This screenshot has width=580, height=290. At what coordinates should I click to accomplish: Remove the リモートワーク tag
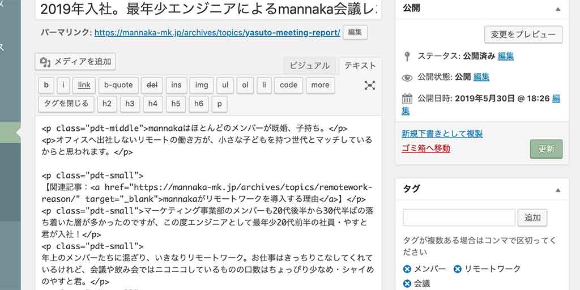[x=458, y=269]
